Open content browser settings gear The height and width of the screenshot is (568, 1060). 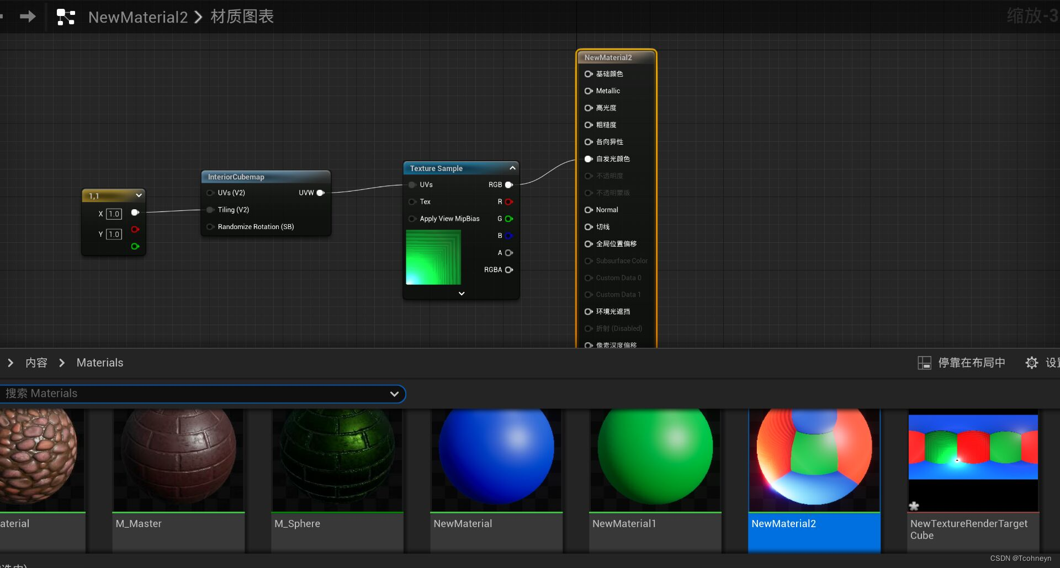[1031, 363]
